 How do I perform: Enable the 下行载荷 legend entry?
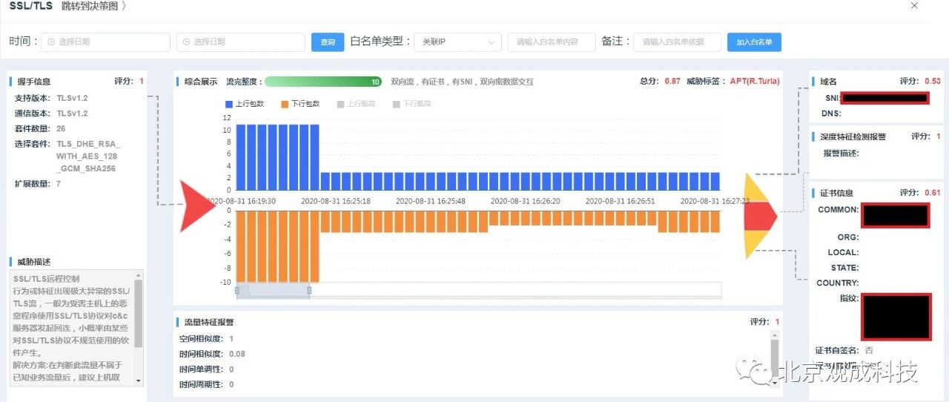(411, 104)
